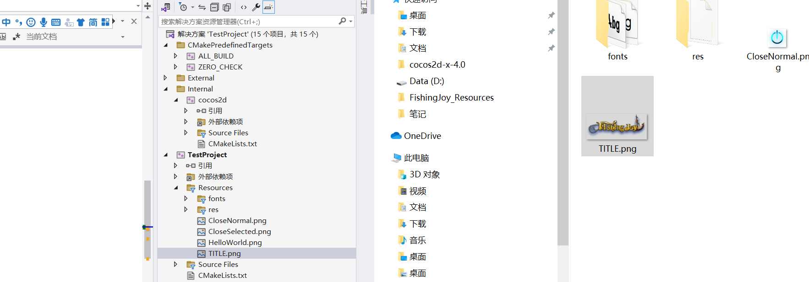Open the IME skin shirt icon
This screenshot has height=282, width=809.
point(81,22)
